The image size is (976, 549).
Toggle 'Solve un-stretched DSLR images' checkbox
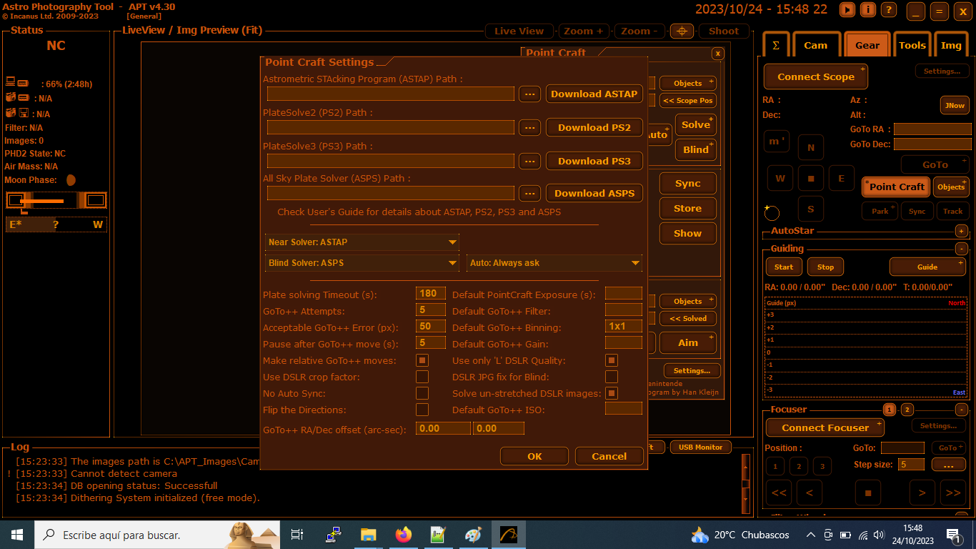point(612,393)
